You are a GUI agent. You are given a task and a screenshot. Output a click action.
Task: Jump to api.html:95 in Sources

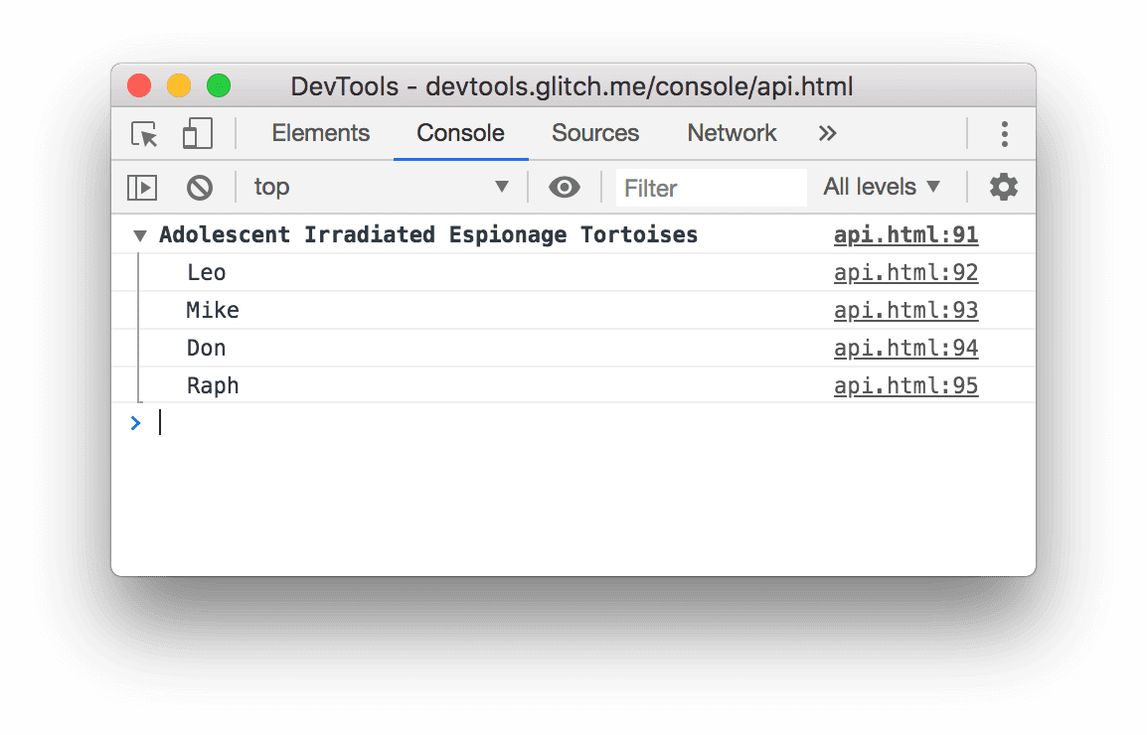[905, 385]
